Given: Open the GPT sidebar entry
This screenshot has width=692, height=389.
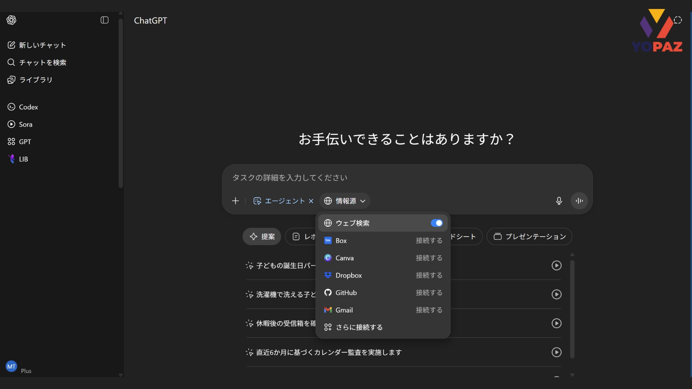Looking at the screenshot, I should tap(19, 142).
